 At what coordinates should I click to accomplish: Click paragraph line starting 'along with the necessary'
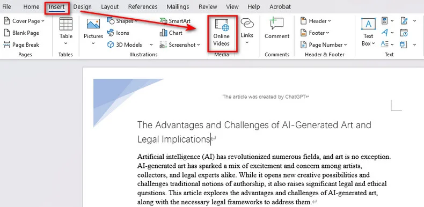click(225, 202)
